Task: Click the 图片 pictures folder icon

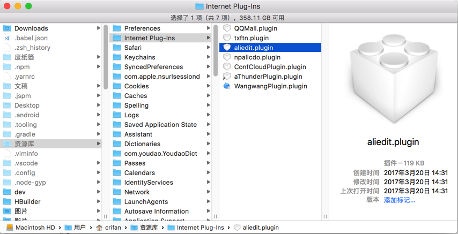Action: pyautogui.click(x=8, y=211)
